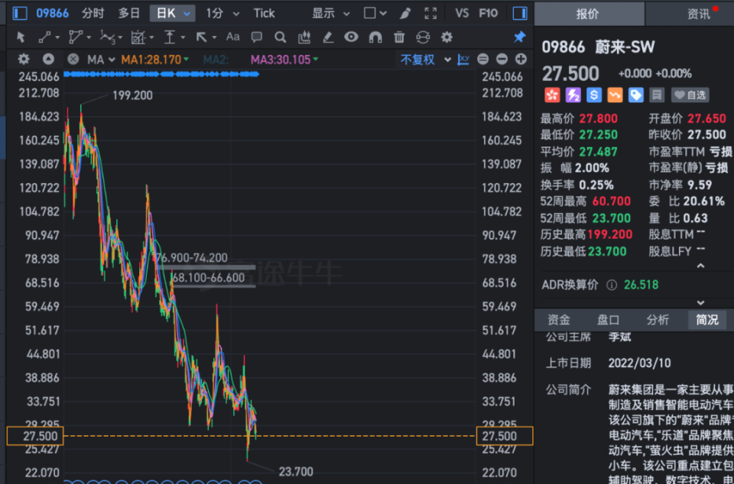Screen dimensions: 734x484
Task: Click the blue price tag icon
Action: coord(635,95)
